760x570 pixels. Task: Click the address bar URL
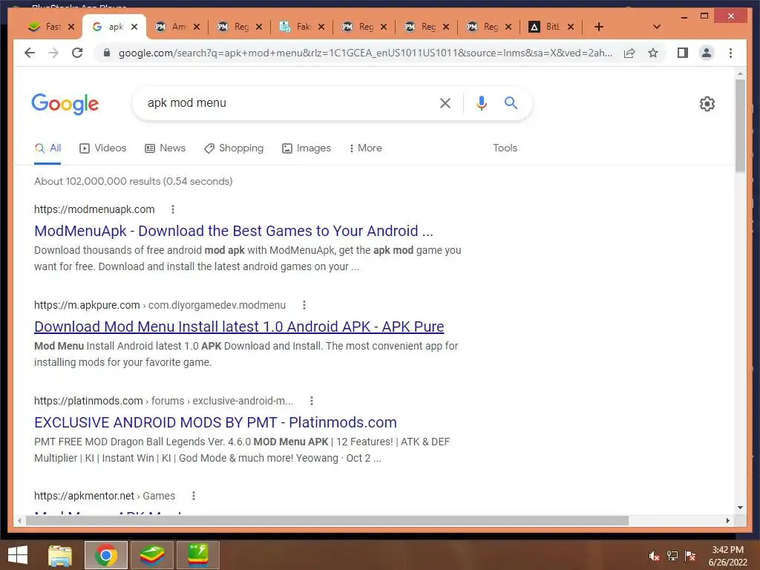click(x=365, y=53)
